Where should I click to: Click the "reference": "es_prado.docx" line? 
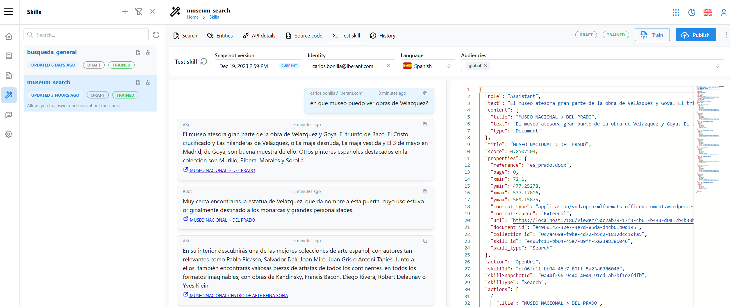click(531, 165)
